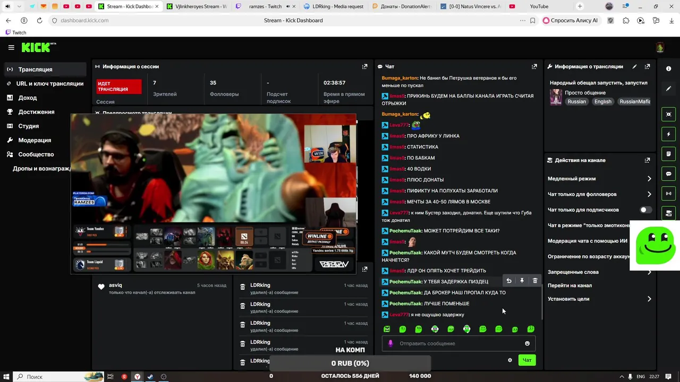Toggle the lightning bolt widget icon
Image resolution: width=680 pixels, height=382 pixels.
[668, 134]
